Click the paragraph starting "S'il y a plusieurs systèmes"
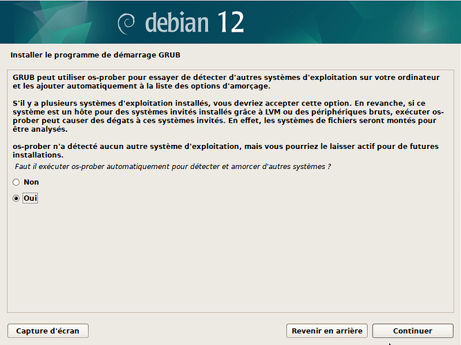 point(228,116)
